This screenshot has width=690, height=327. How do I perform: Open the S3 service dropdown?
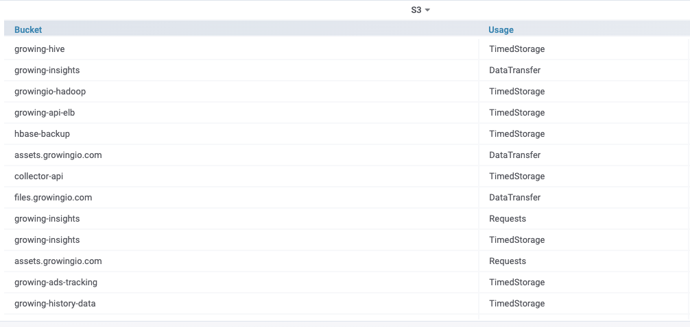[420, 10]
